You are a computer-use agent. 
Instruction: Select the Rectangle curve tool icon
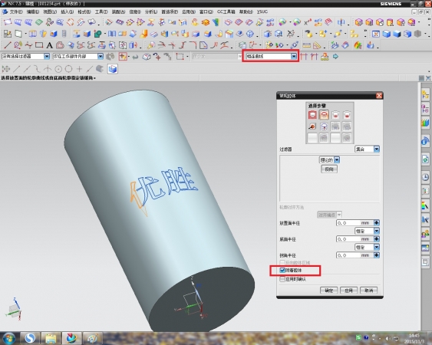click(x=39, y=45)
